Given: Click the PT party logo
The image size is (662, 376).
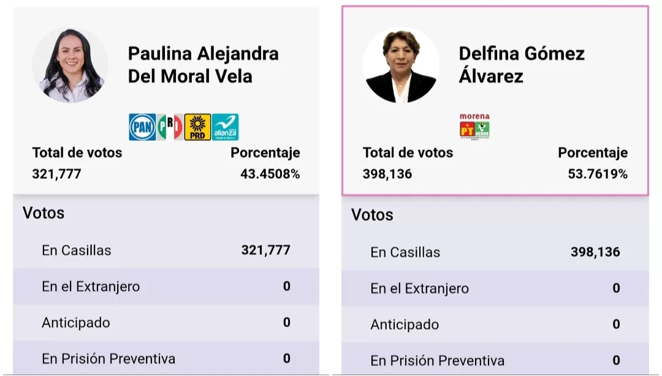Looking at the screenshot, I should pyautogui.click(x=467, y=129).
